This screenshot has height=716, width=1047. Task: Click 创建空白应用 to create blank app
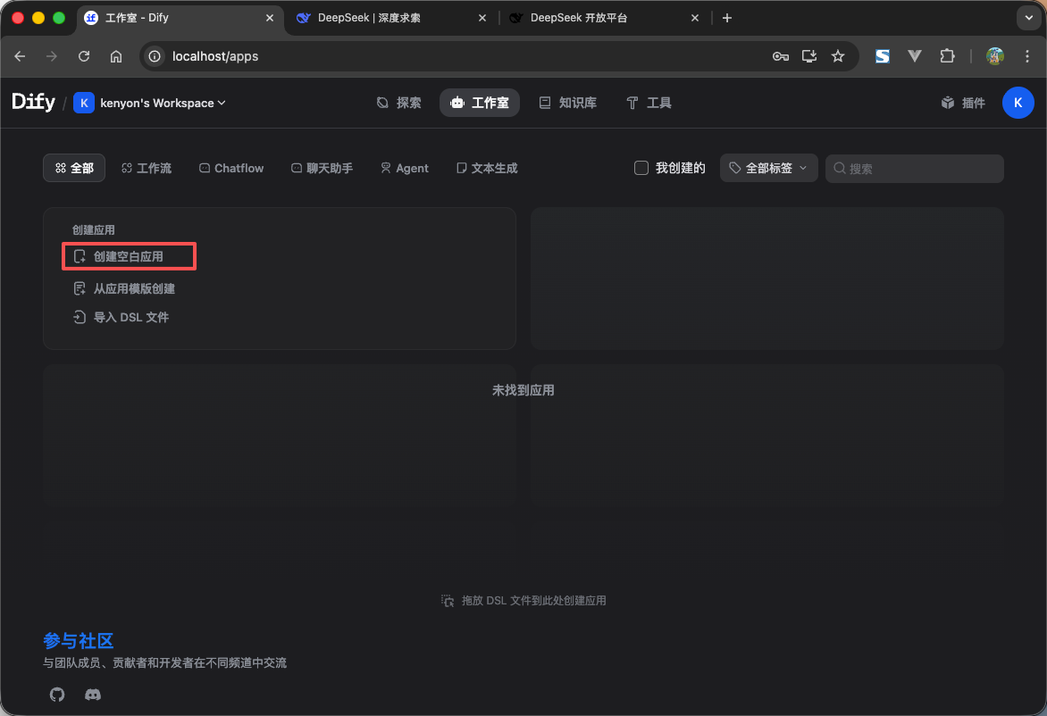click(x=129, y=256)
